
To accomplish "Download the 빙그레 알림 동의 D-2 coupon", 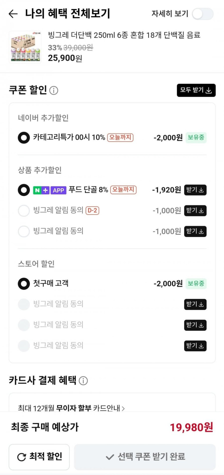I will [x=195, y=211].
